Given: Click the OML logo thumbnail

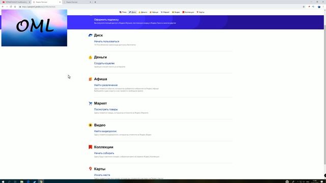Looking at the screenshot, I should click(x=34, y=28).
